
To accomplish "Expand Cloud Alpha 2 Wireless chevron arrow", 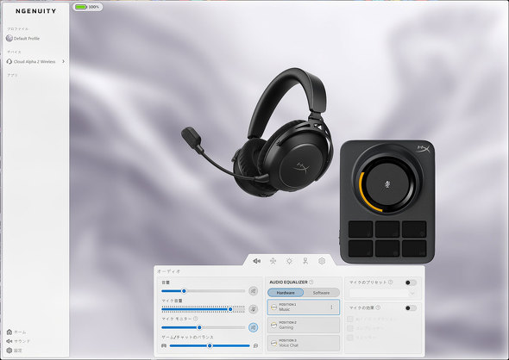I will tap(63, 61).
